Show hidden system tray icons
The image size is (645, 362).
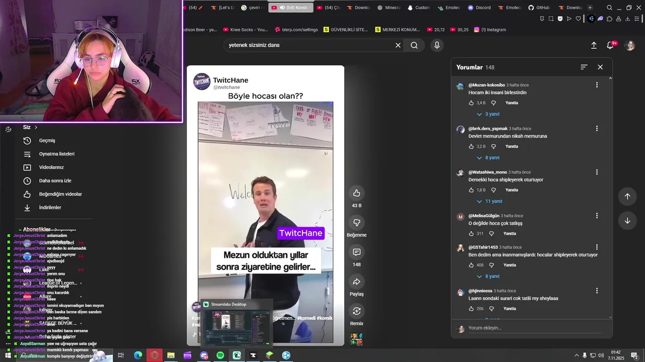[576, 355]
